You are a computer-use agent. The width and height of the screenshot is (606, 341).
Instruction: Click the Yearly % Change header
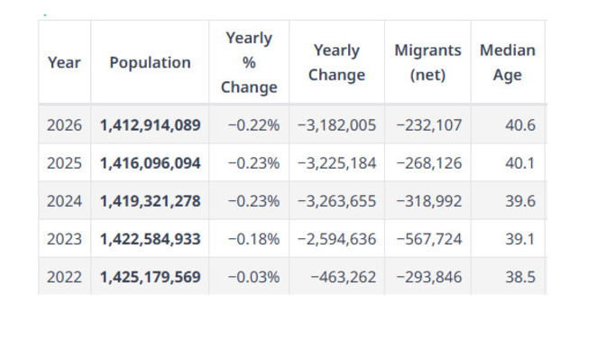[x=249, y=62]
